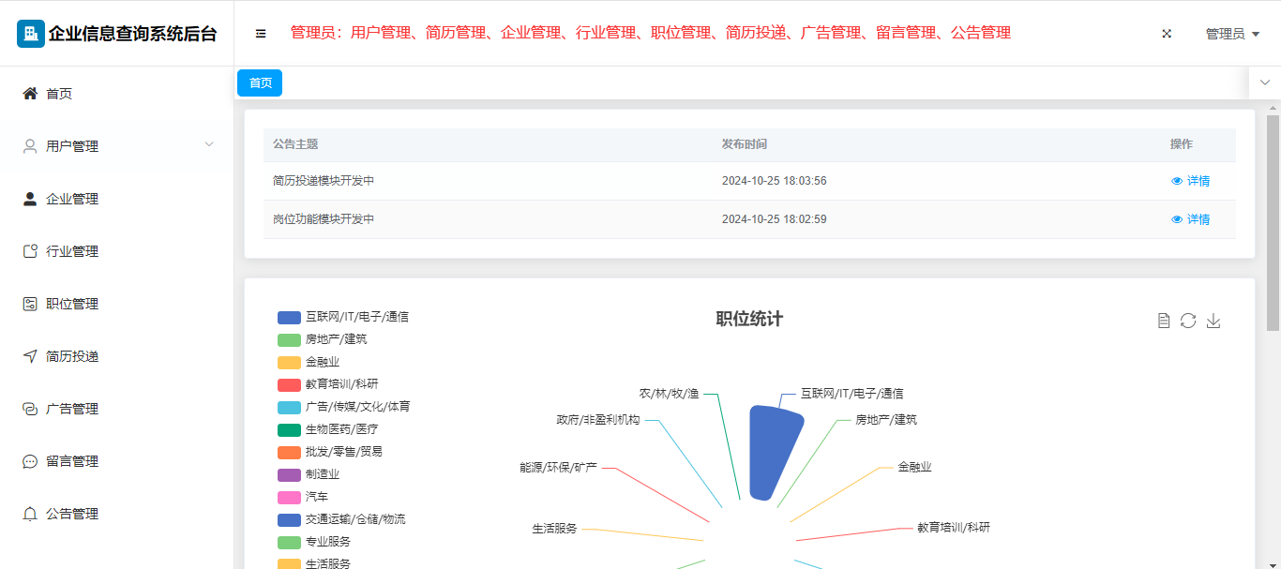Screen dimensions: 1281x569
Task: Click the 职位统计 chart title
Action: tap(749, 319)
